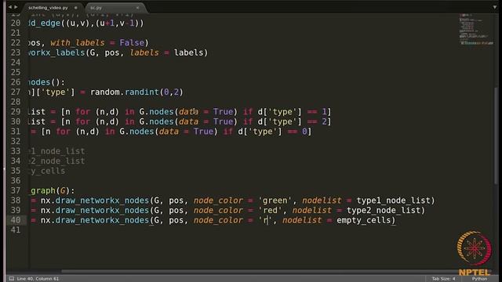Place cursor in 'green' string on line 38
502x282 pixels.
click(x=275, y=201)
